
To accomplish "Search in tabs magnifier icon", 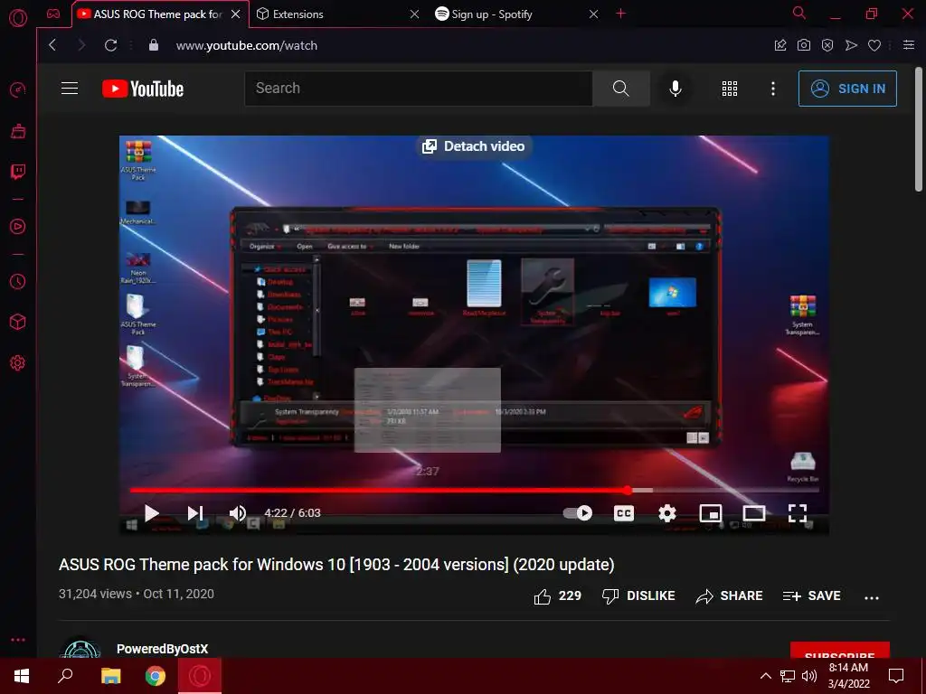I will (x=799, y=13).
